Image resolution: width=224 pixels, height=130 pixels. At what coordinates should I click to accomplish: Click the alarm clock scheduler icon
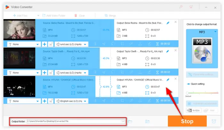click(x=214, y=121)
